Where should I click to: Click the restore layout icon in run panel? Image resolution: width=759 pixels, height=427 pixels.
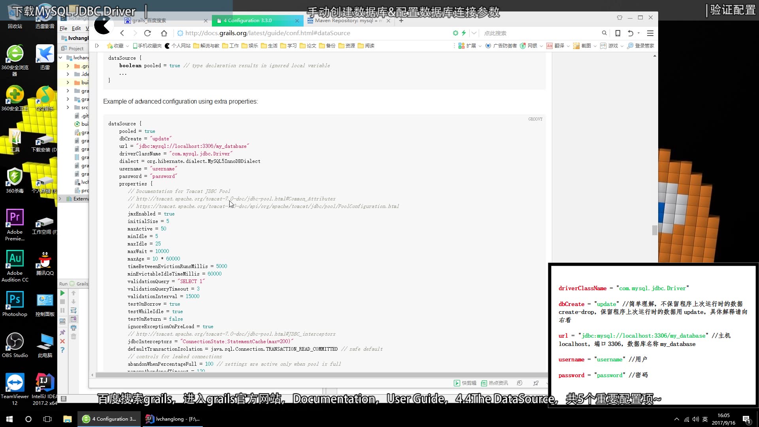(62, 321)
